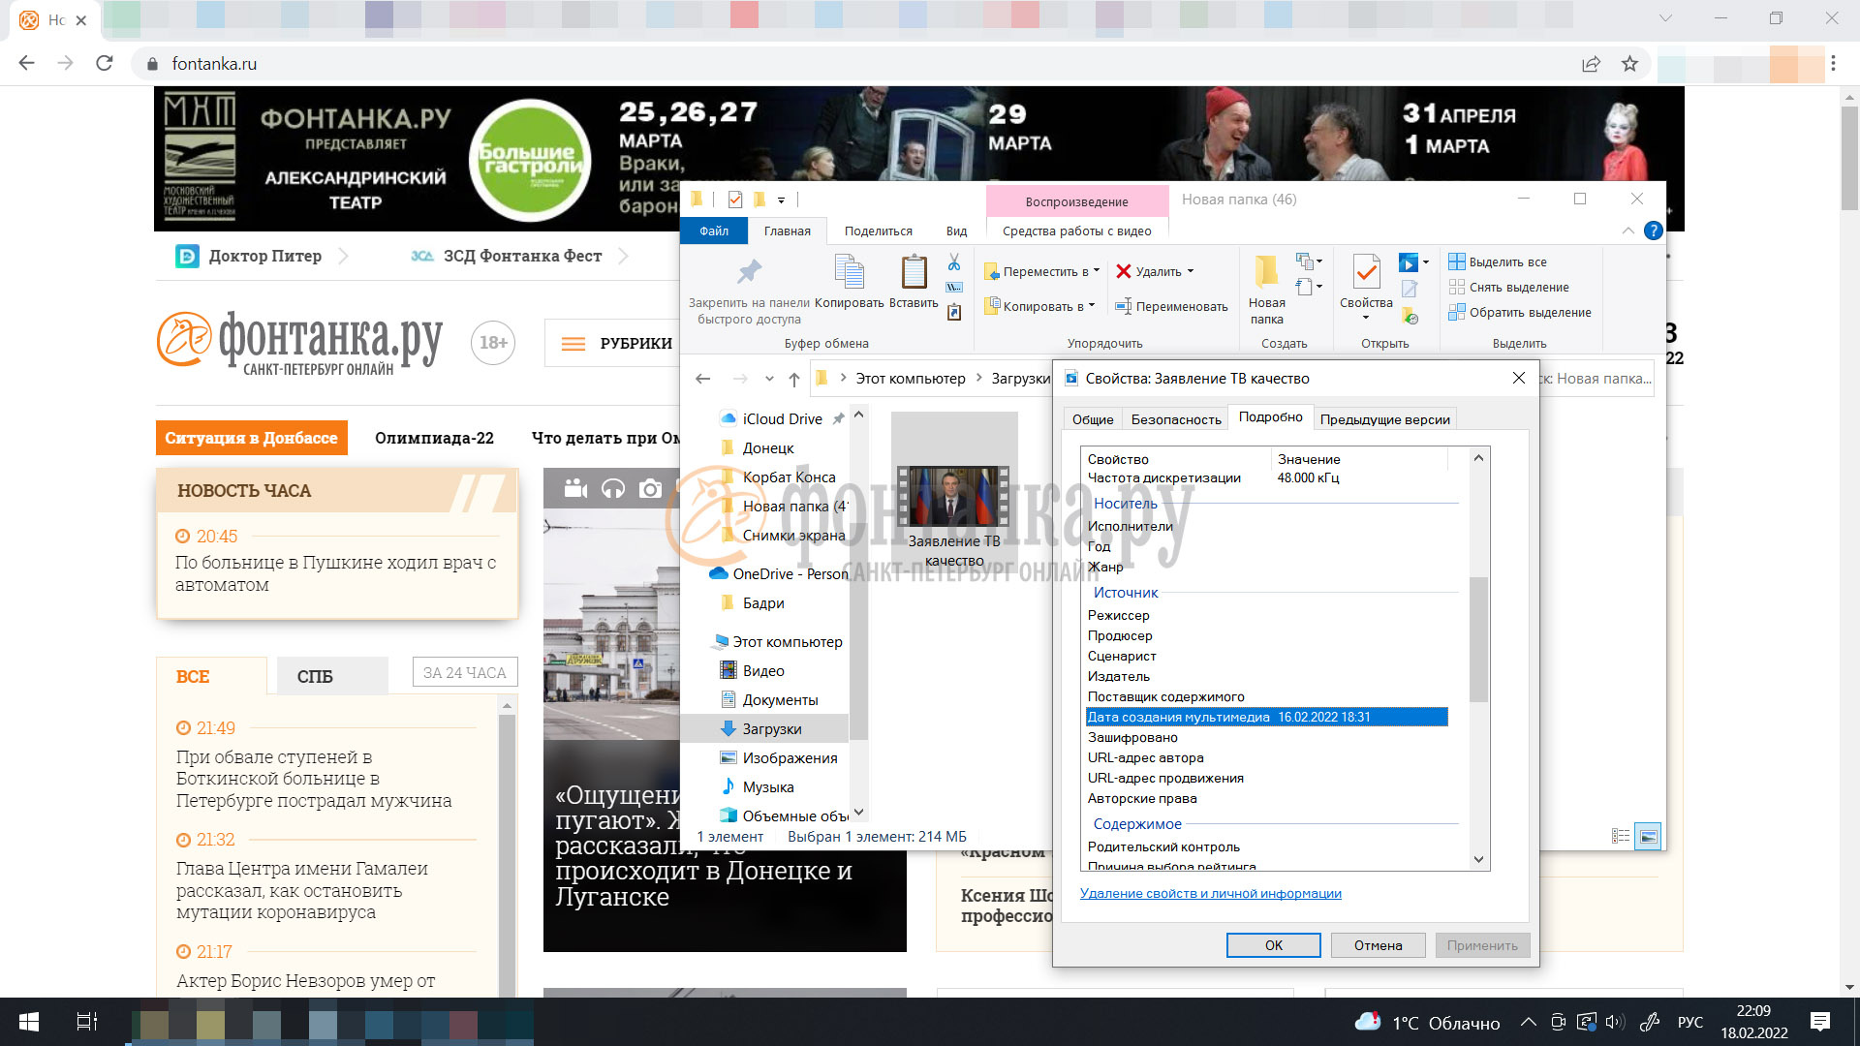
Task: Cut scissors icon in ribbon
Action: 954,262
